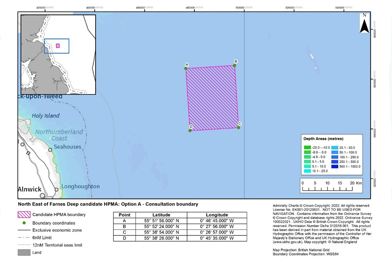This screenshot has width=392, height=261.
Task: Click the green marker at point C
Action: point(238,128)
